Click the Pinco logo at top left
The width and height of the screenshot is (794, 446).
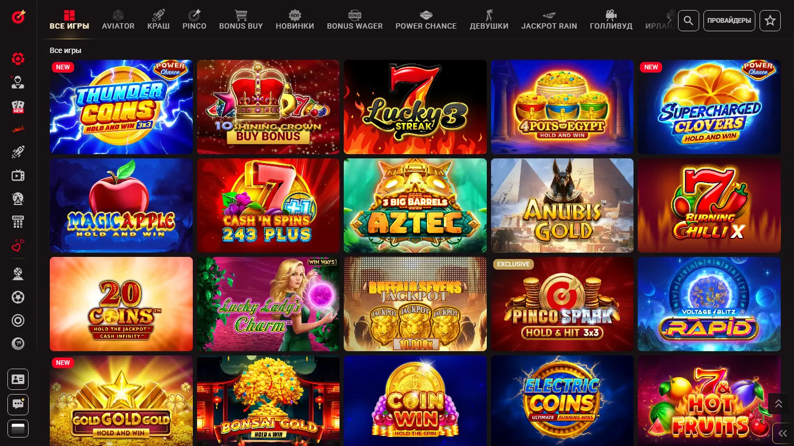(x=19, y=16)
